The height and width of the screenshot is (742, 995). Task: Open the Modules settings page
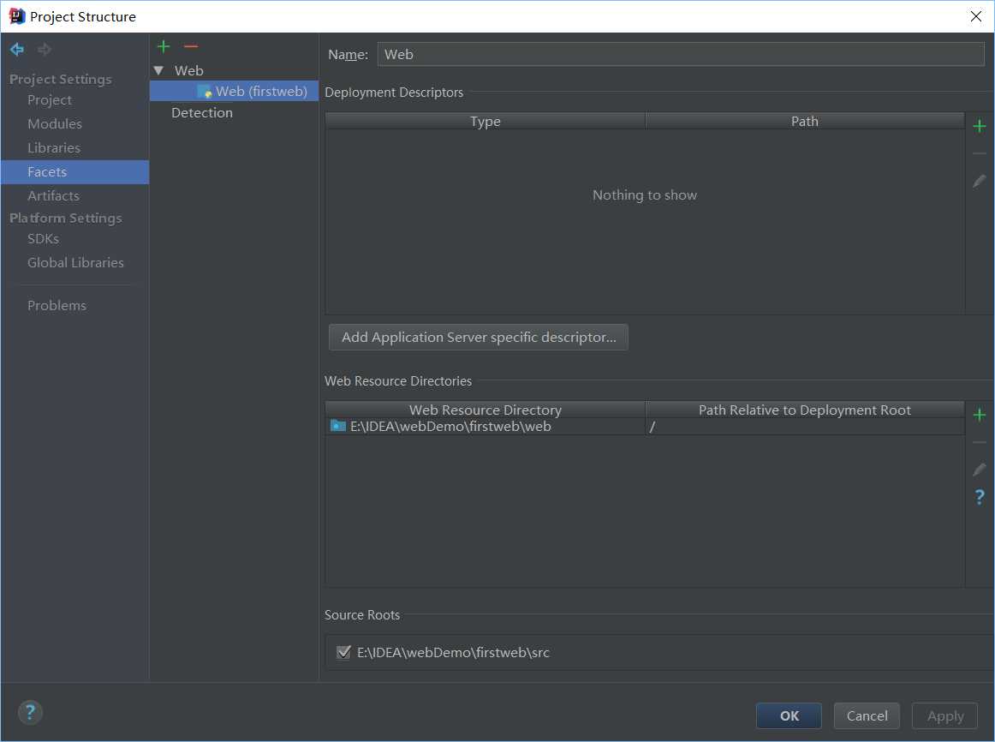point(55,123)
